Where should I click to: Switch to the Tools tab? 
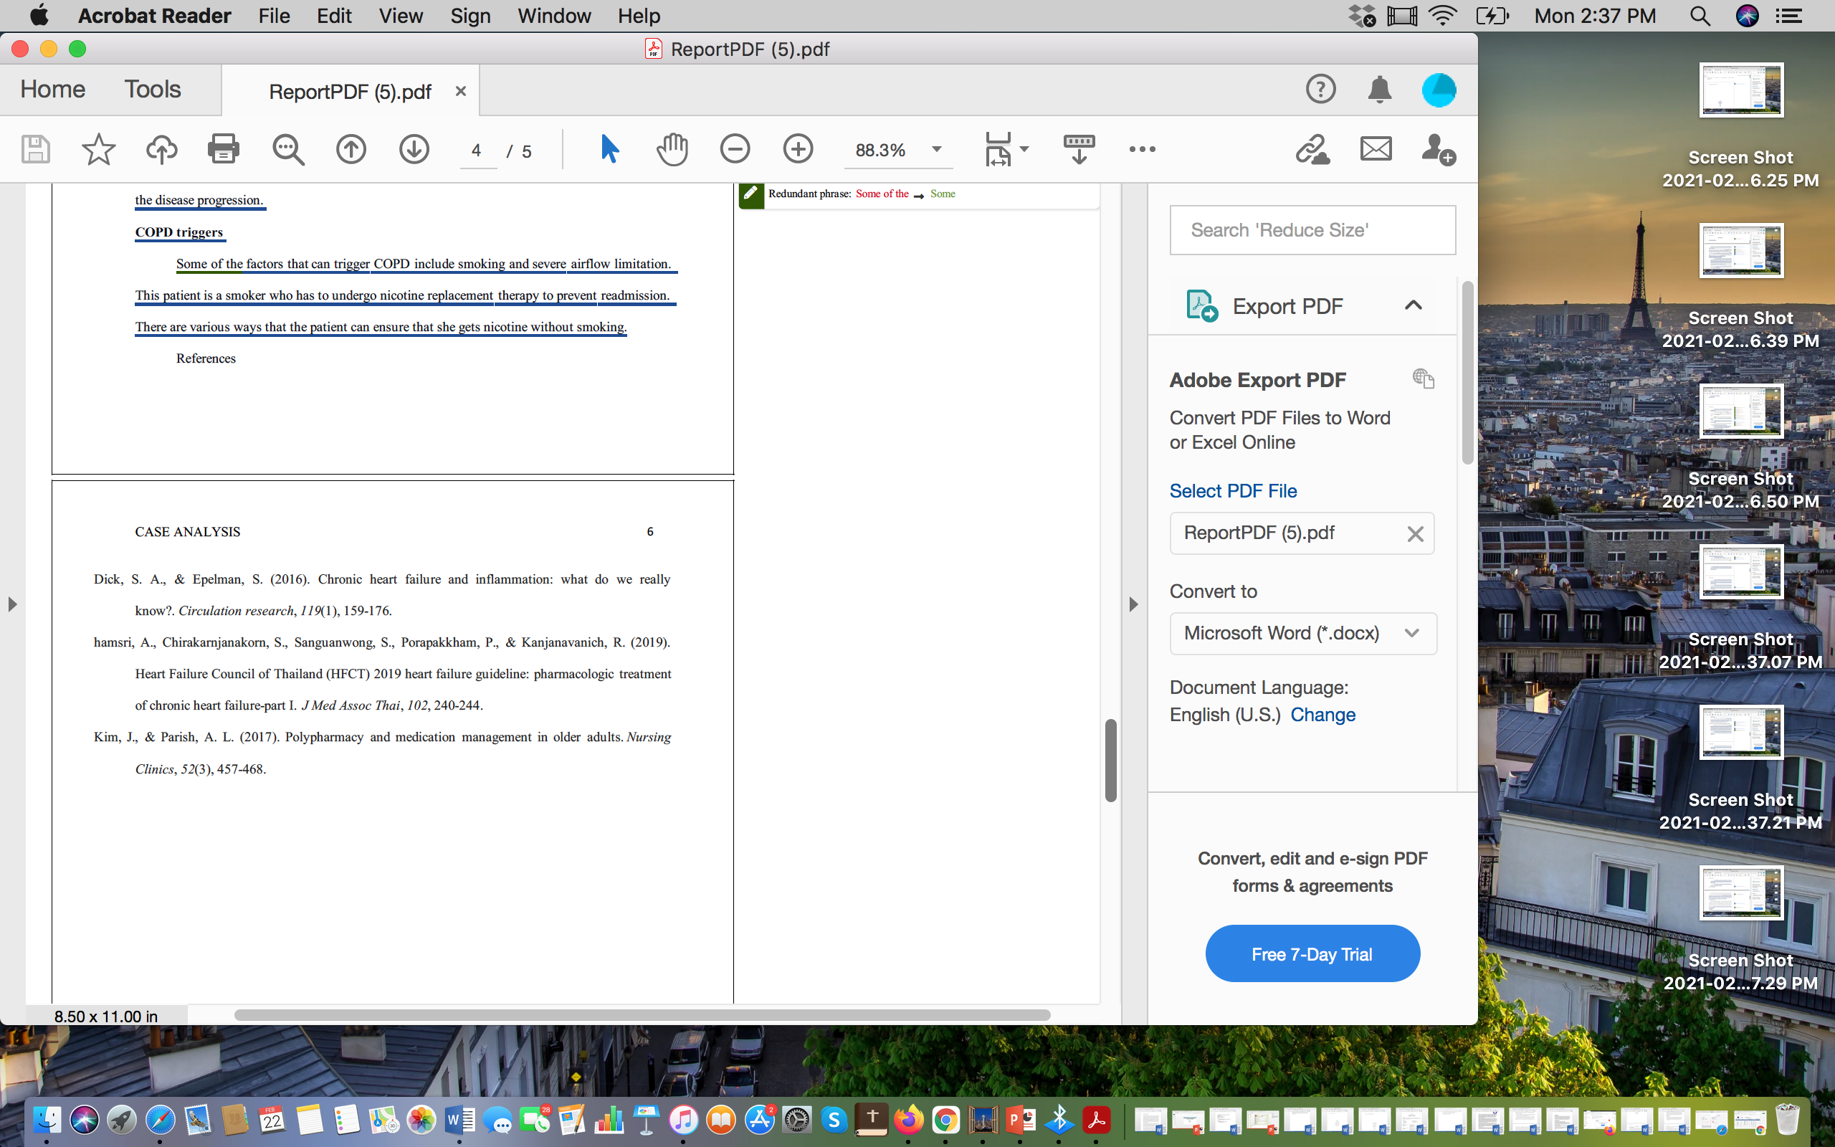pyautogui.click(x=153, y=90)
